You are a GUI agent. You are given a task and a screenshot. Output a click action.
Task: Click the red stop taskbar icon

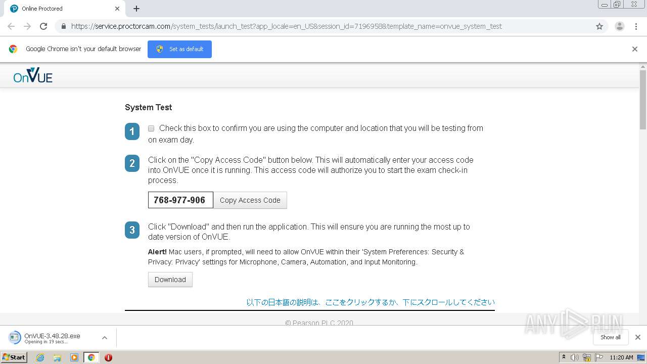(x=108, y=357)
